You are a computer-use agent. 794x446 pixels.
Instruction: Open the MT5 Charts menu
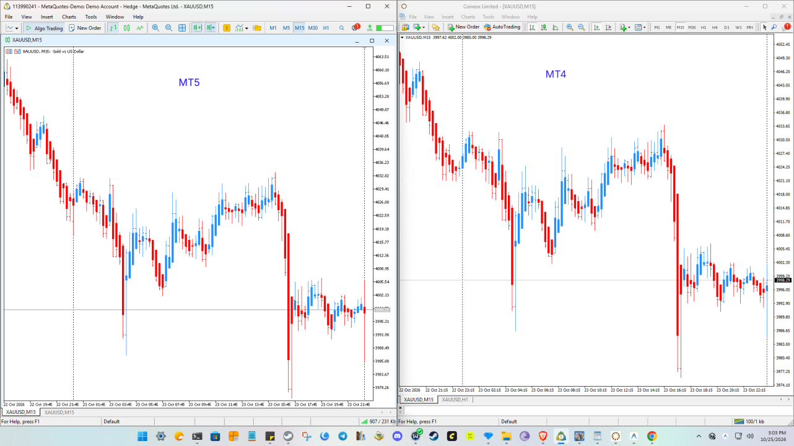(69, 17)
